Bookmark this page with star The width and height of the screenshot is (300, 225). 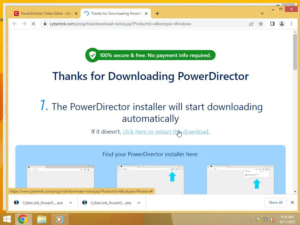260,24
